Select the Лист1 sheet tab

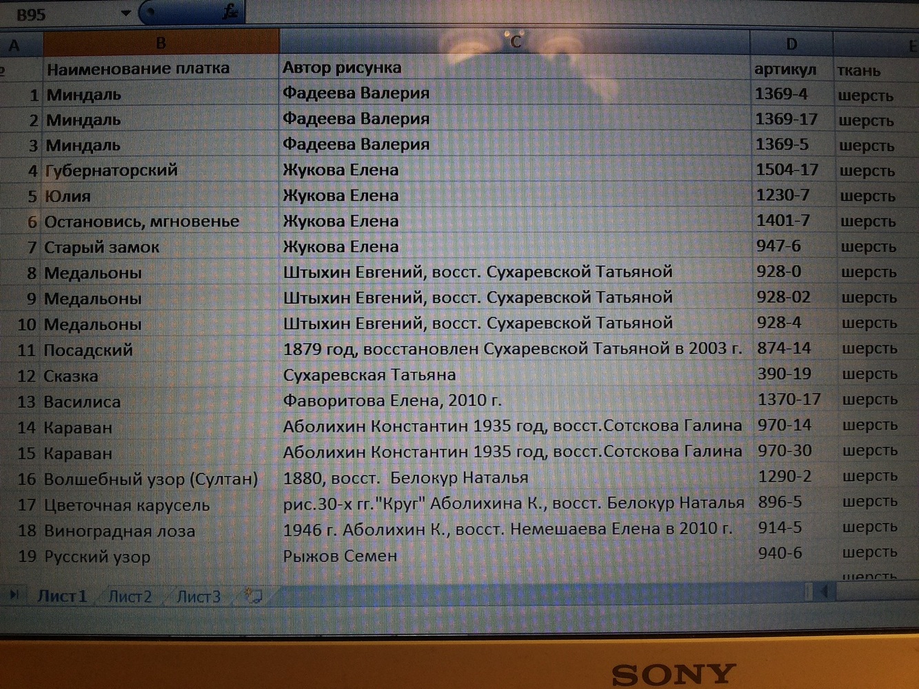coord(62,596)
